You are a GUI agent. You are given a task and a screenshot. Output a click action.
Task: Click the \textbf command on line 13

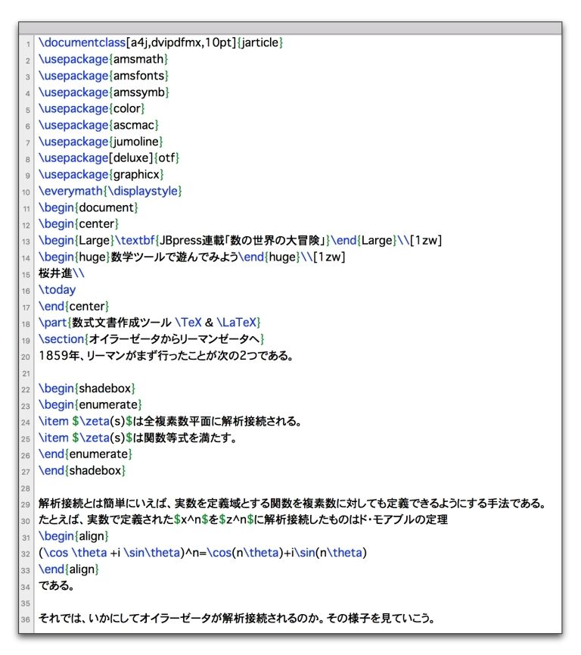click(x=136, y=240)
